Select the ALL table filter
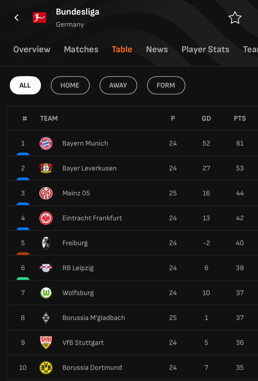This screenshot has width=258, height=381. 25,85
